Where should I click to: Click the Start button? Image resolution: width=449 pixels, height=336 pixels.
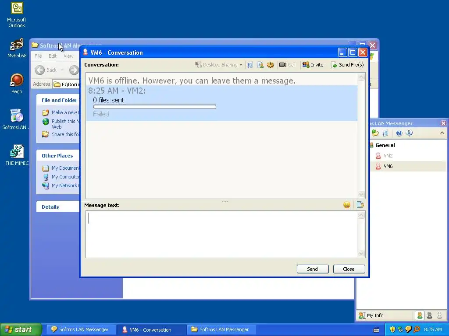20,329
